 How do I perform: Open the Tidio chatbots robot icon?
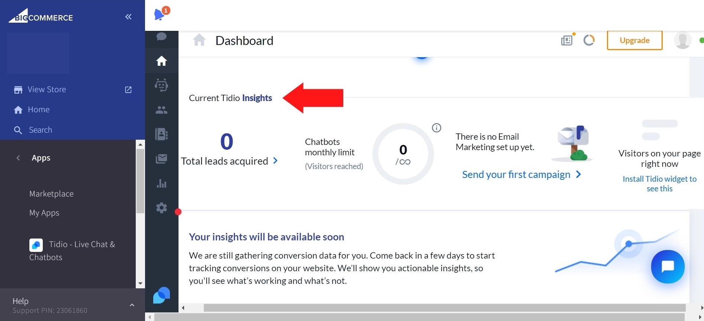tap(161, 85)
